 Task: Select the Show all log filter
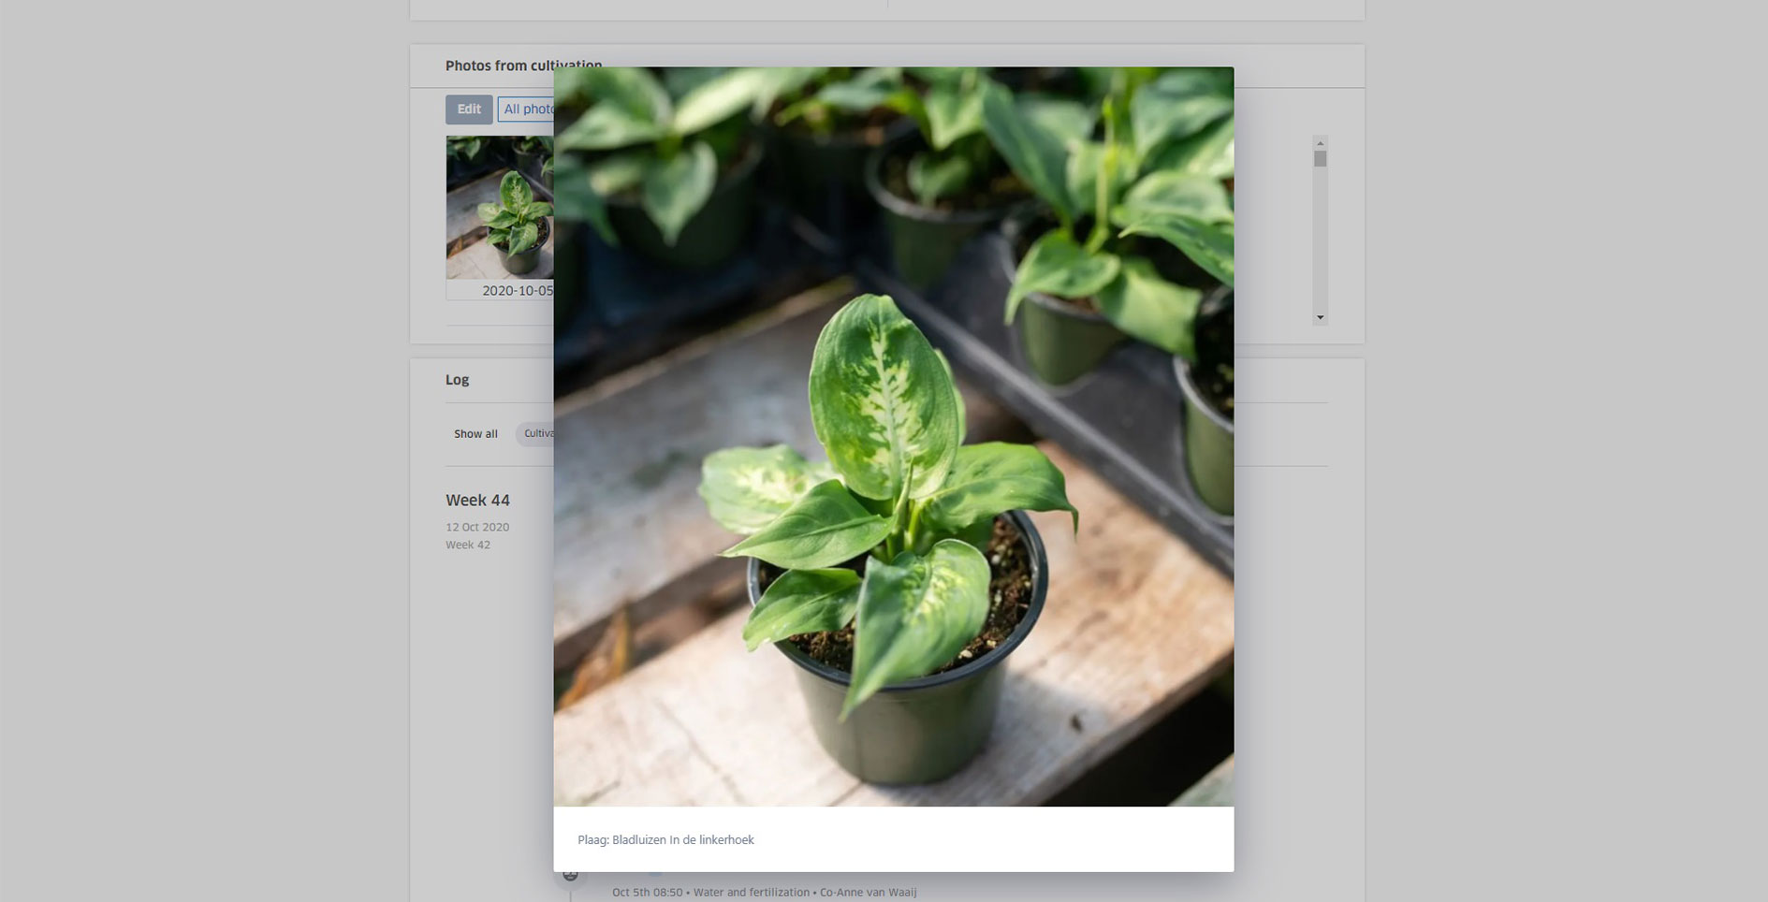[475, 434]
